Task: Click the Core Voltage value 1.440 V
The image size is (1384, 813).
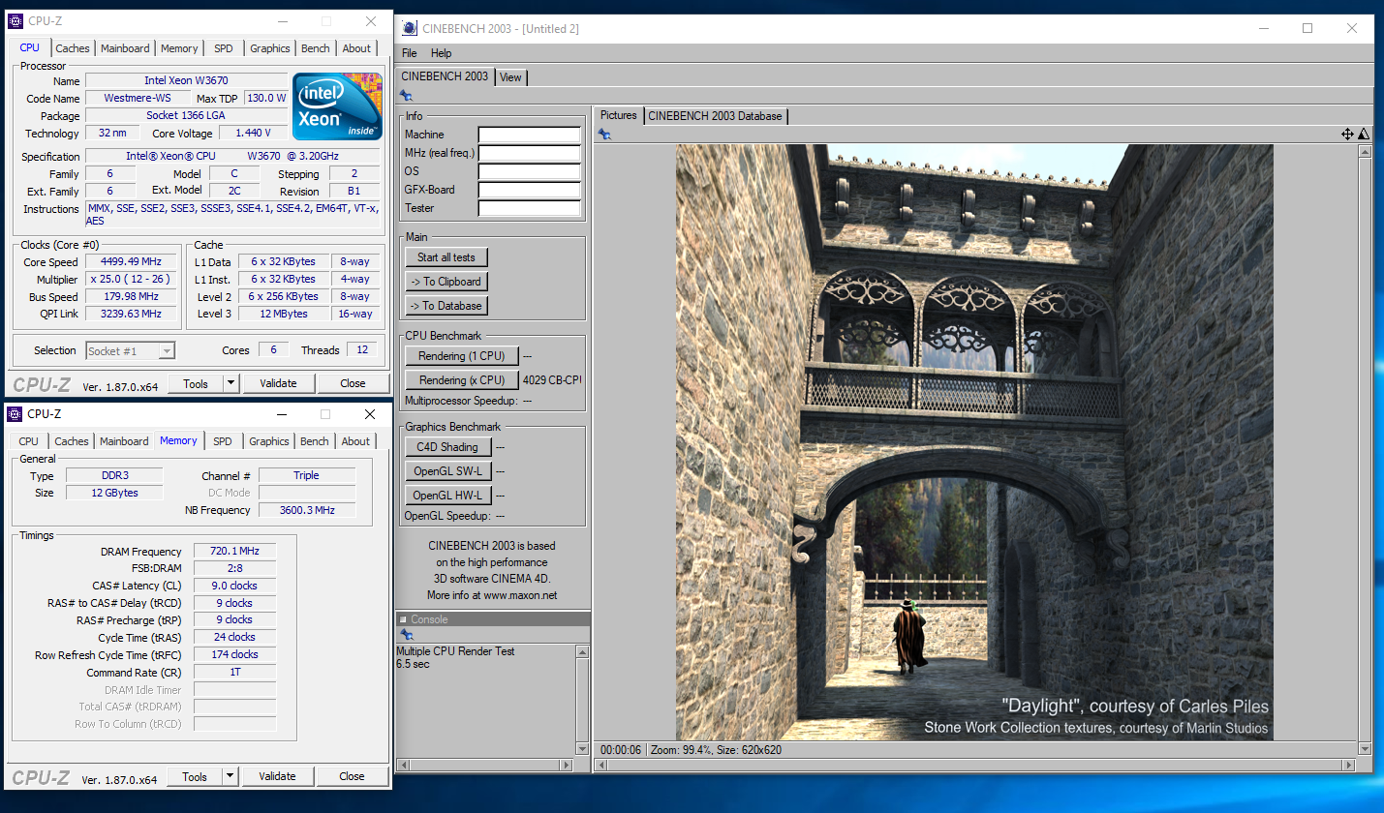Action: pyautogui.click(x=254, y=134)
